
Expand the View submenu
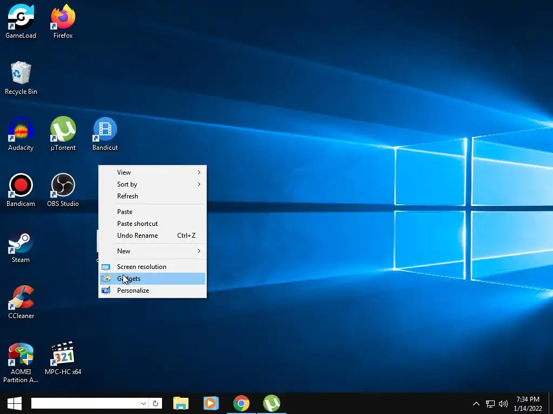coord(152,172)
